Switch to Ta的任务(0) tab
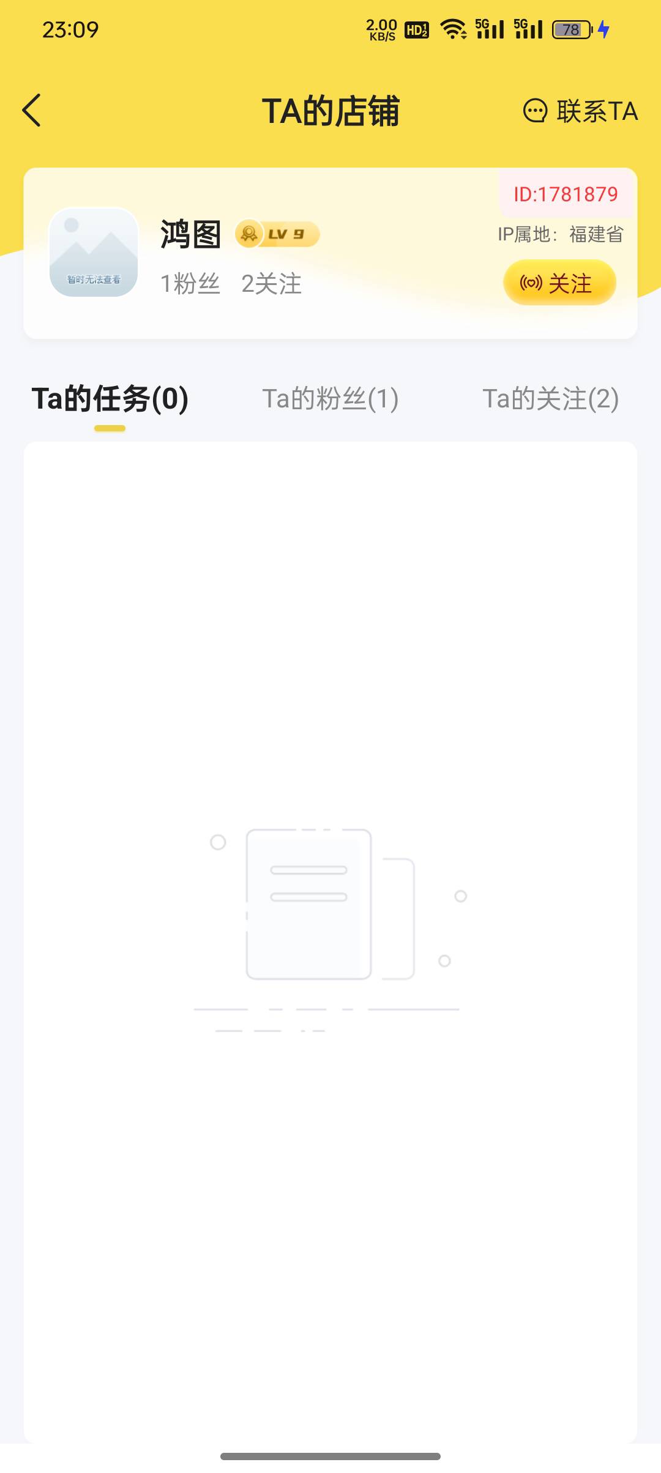661x1473 pixels. pos(110,399)
